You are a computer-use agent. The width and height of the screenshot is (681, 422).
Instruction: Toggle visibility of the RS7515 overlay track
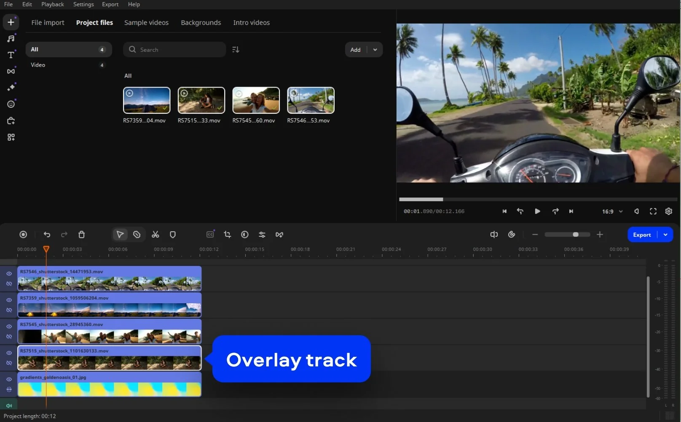click(9, 353)
